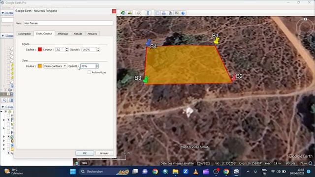The width and height of the screenshot is (315, 177).
Task: Collapse the Calques panel triangle
Action: point(2,107)
